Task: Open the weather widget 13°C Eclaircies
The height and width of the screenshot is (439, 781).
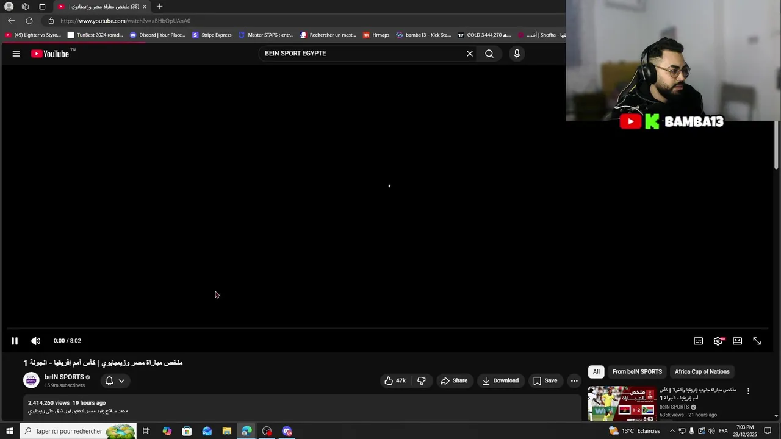Action: (635, 431)
